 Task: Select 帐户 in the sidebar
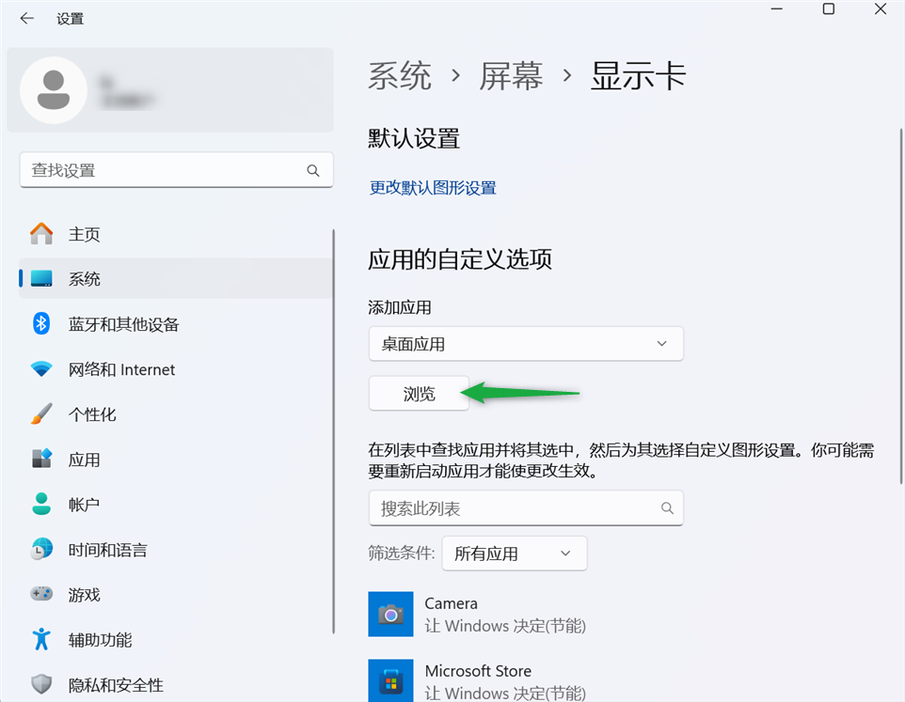pyautogui.click(x=84, y=505)
